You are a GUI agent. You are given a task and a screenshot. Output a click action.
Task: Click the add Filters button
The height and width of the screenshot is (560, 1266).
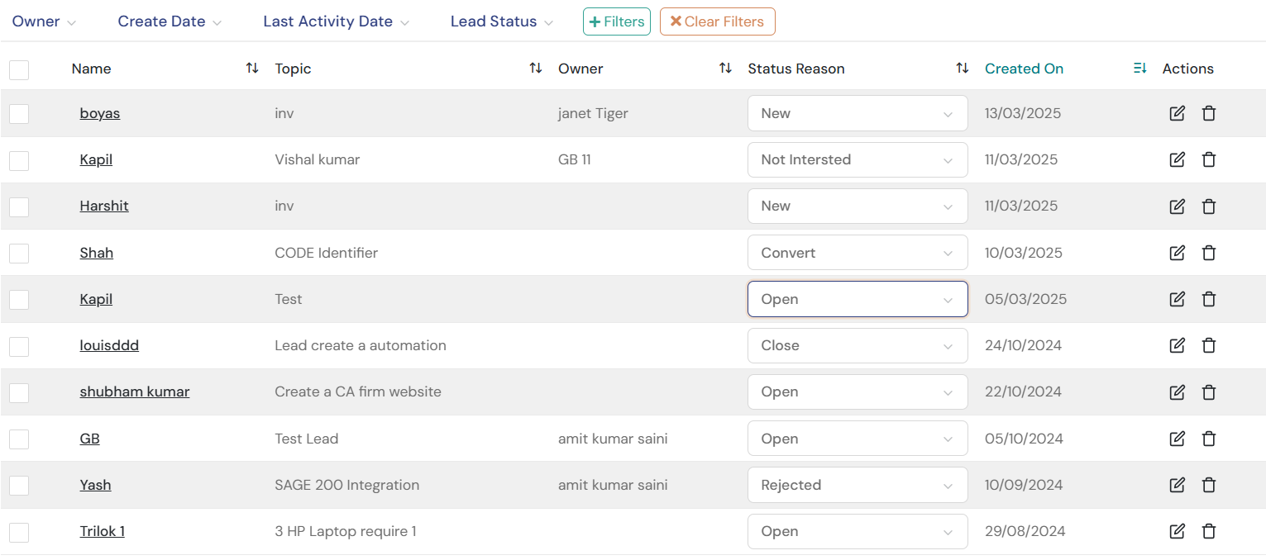[x=616, y=21]
